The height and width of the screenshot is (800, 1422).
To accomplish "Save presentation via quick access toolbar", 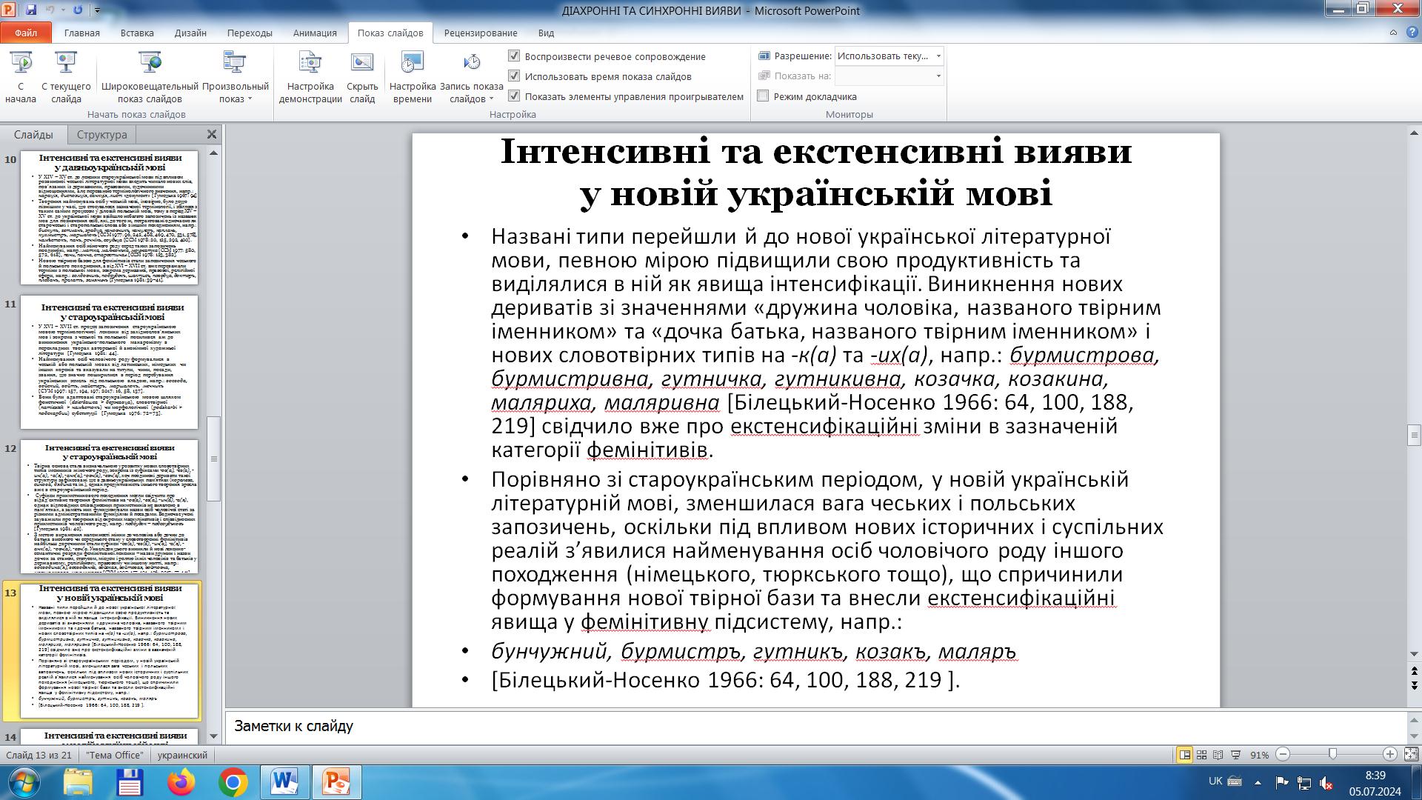I will 31,10.
